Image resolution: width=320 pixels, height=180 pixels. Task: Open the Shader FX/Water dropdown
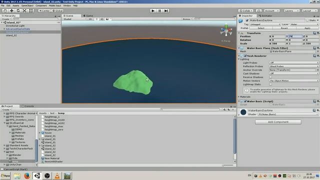[x=288, y=114]
